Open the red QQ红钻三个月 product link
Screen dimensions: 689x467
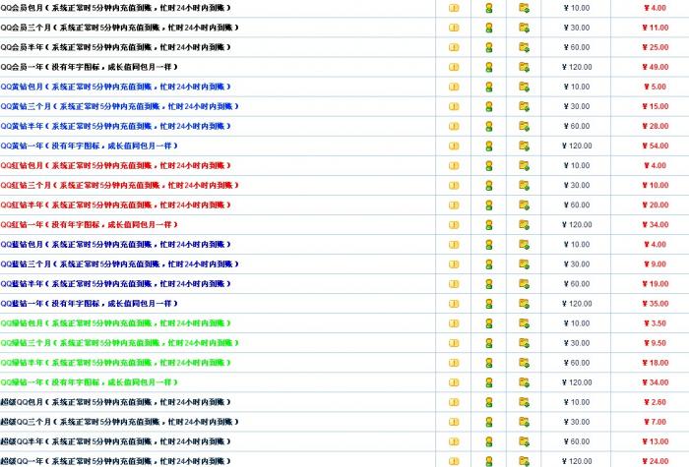(119, 186)
